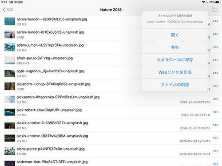Viewport: 222px width, 166px height.
Task: Open more options for alexis-antoine-tBXThvAz36M file
Action: 215,138
